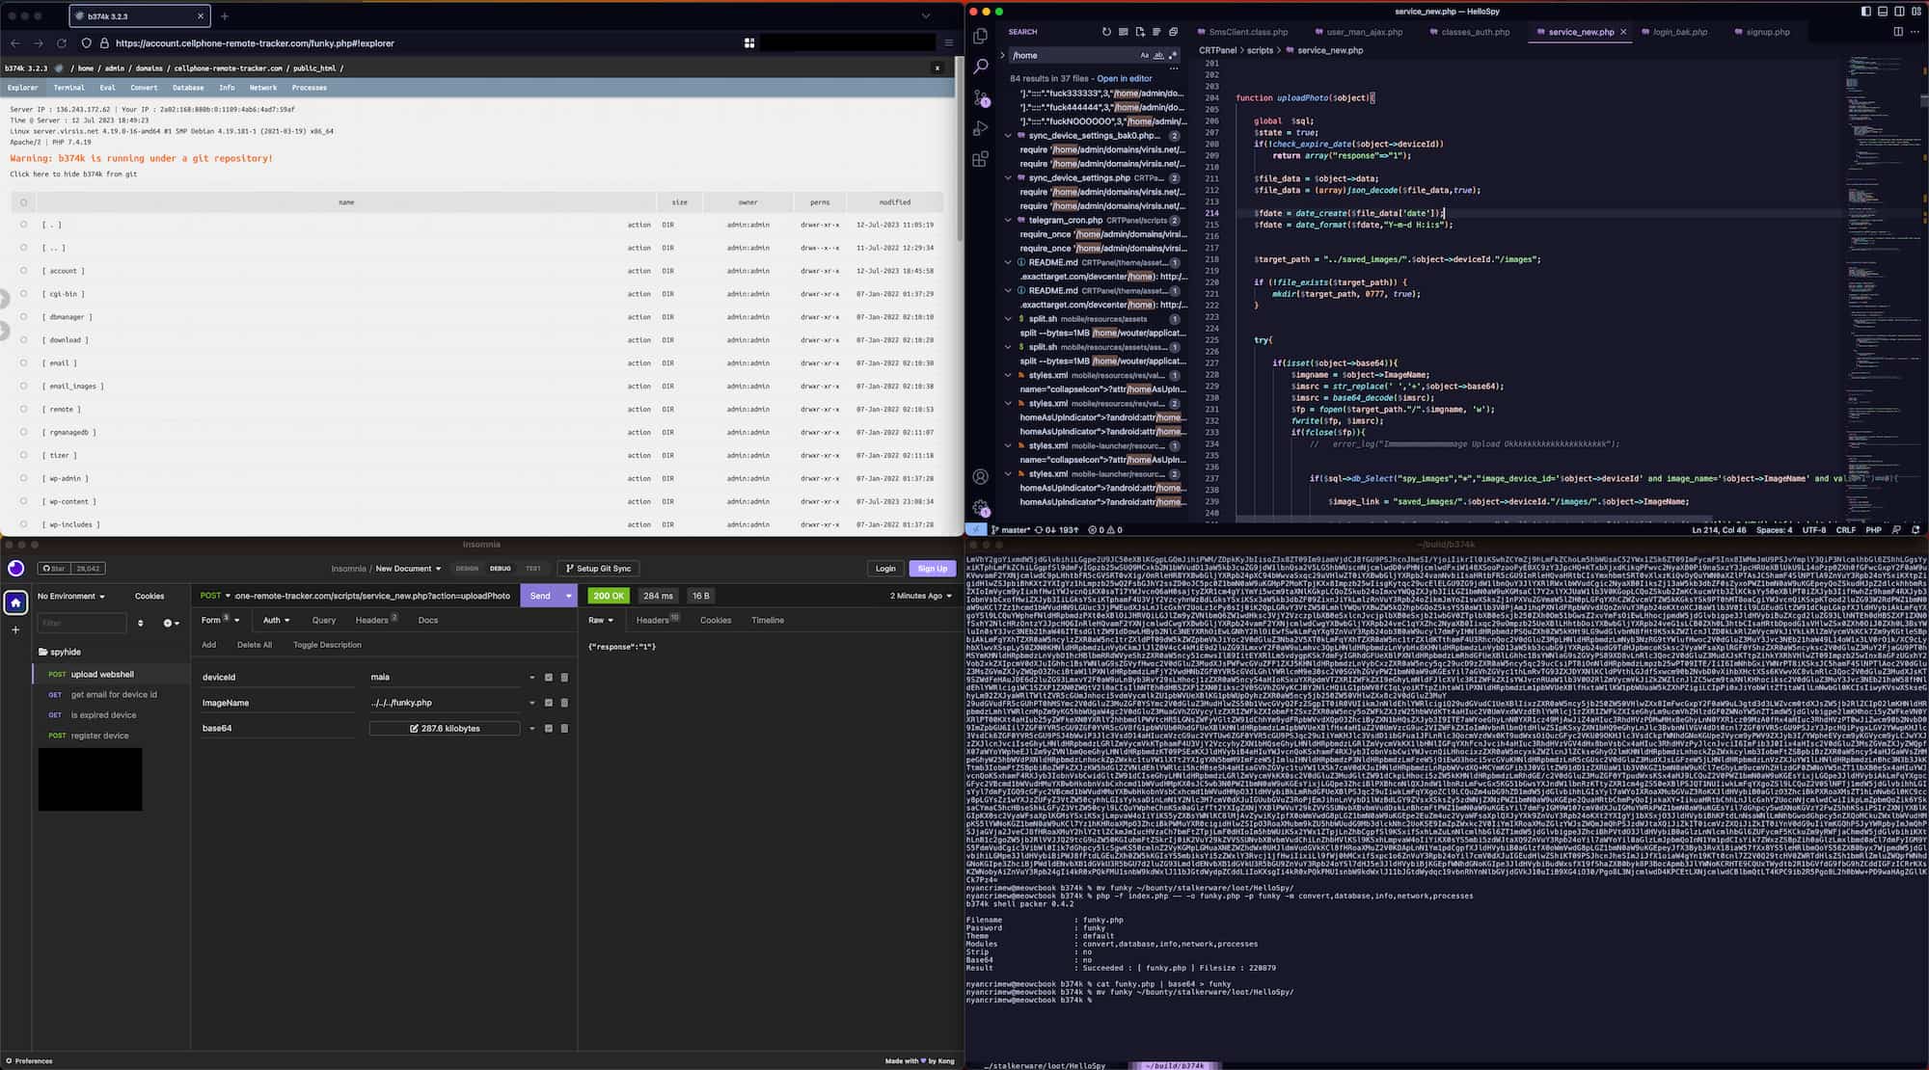The image size is (1929, 1070).
Task: Toggle the base64 row enabled checkbox
Action: point(549,729)
